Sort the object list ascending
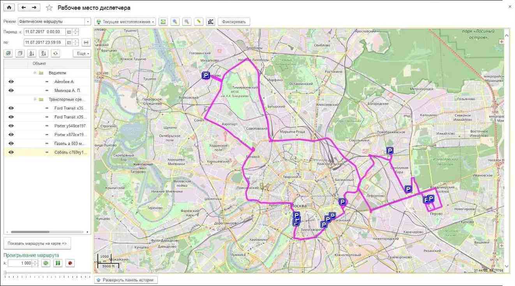The image size is (515, 286). coord(32,53)
